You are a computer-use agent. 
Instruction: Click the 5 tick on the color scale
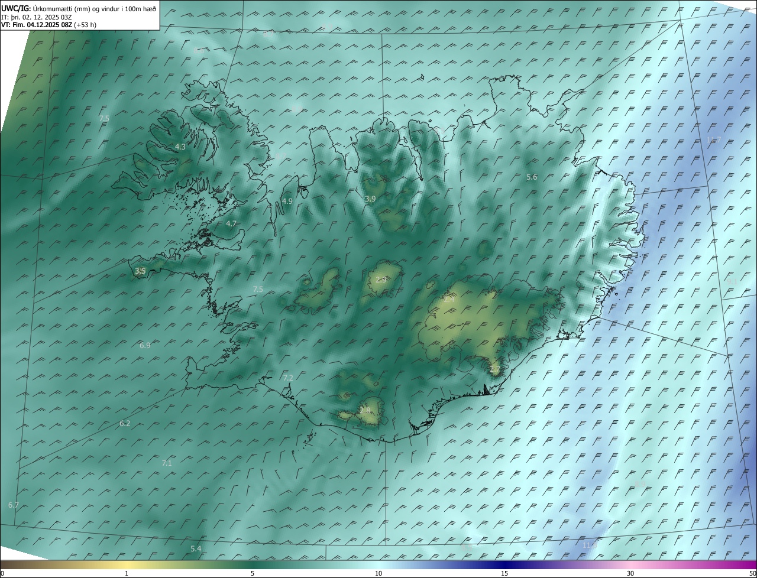pos(253,573)
